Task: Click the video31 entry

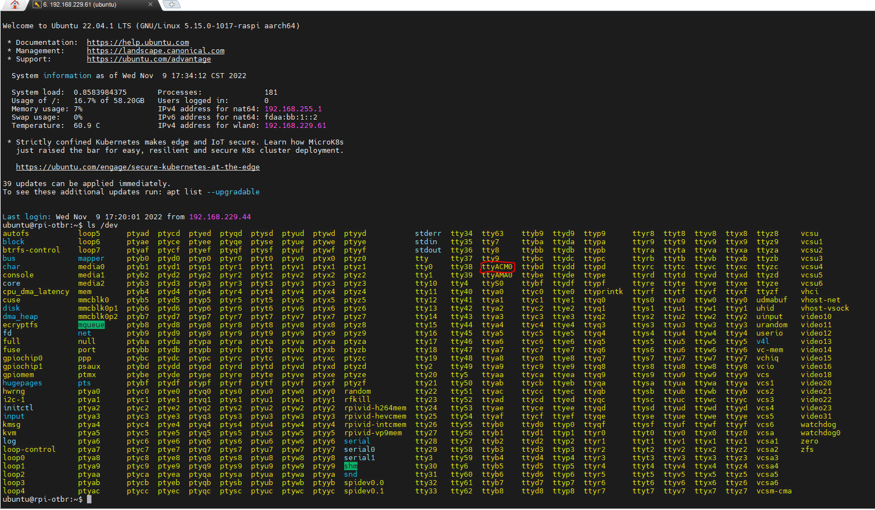Action: tap(816, 416)
